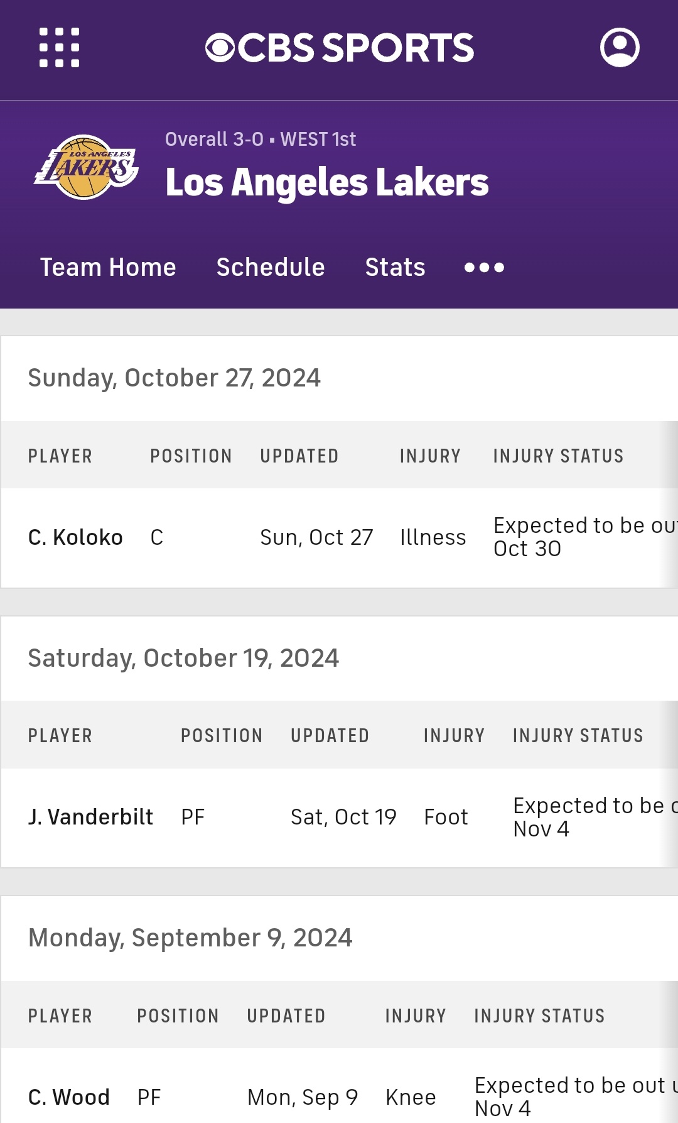Click the Sunday, October 27, 2024 header
Viewport: 678px width, 1123px height.
(175, 378)
